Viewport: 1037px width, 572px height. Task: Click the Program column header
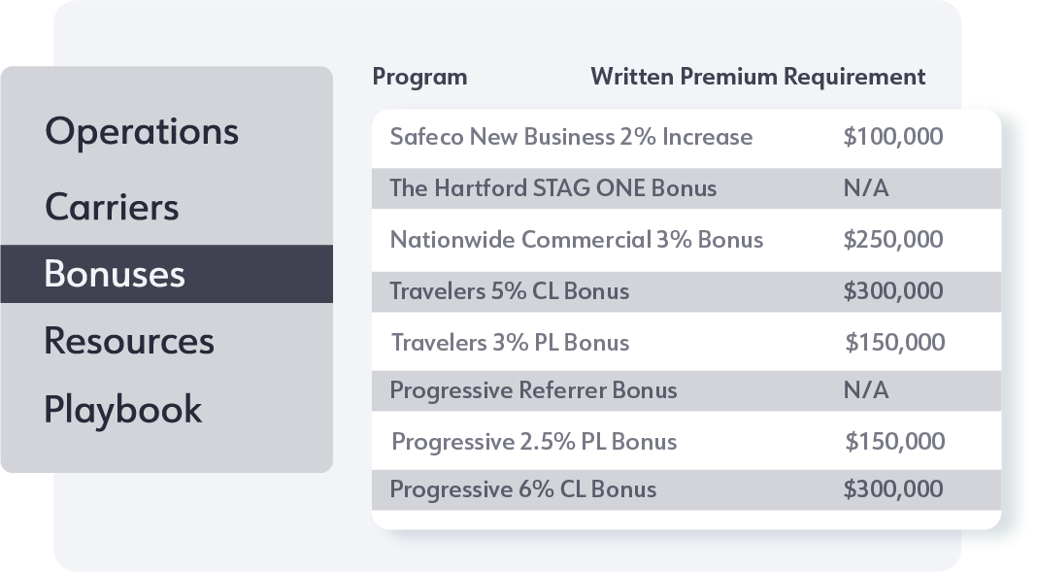(x=419, y=77)
